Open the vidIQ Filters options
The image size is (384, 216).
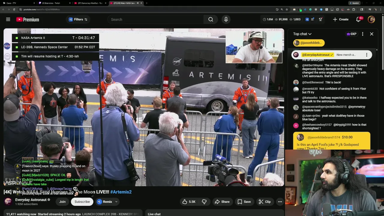(78, 19)
